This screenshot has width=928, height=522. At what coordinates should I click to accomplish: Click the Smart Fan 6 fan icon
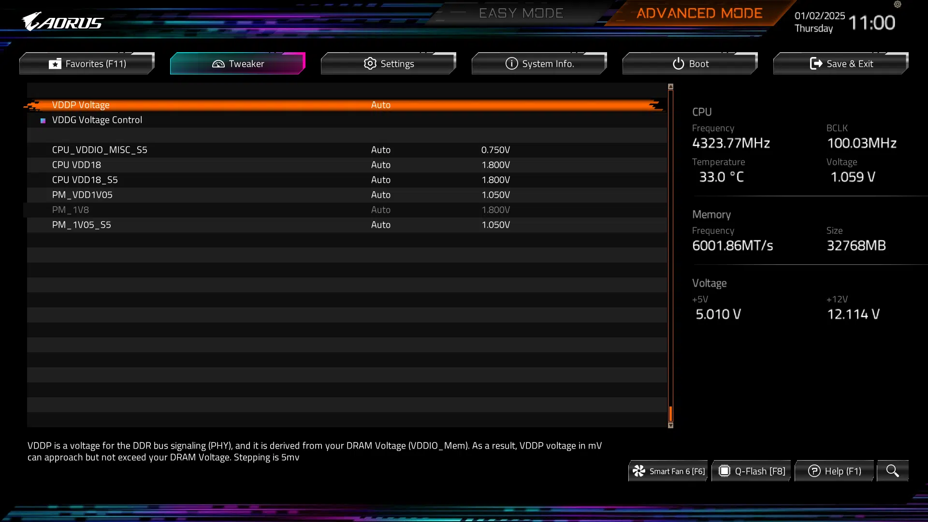pyautogui.click(x=639, y=471)
